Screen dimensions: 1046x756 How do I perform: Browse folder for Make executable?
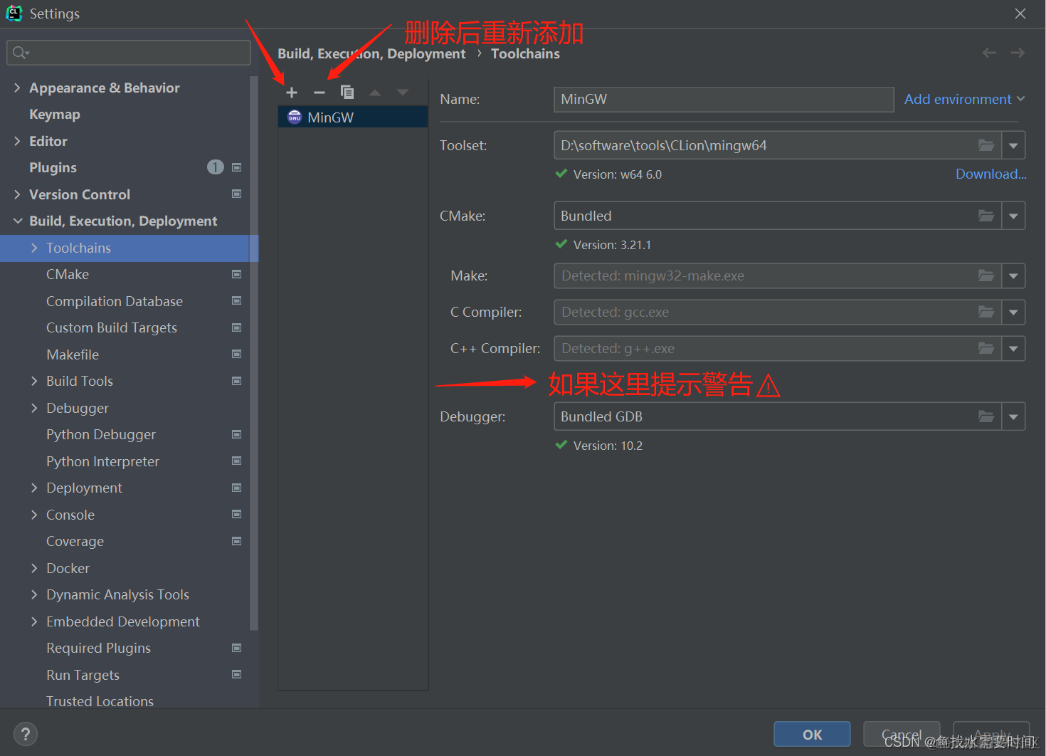pyautogui.click(x=986, y=275)
